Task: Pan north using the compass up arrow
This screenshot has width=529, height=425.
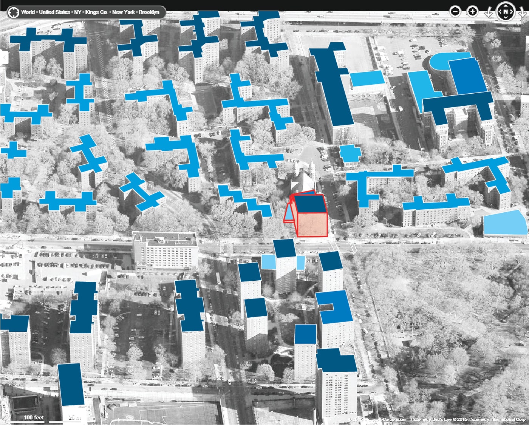Action: (x=506, y=6)
